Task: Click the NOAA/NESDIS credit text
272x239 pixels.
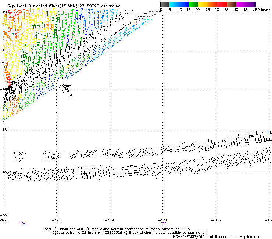Action: click(x=216, y=237)
